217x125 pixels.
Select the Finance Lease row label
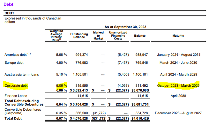(16, 96)
